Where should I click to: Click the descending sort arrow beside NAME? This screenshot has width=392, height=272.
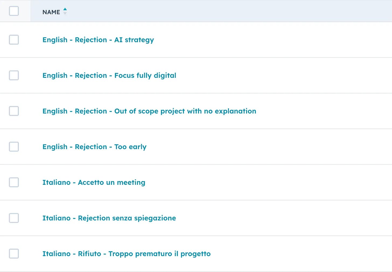click(65, 13)
